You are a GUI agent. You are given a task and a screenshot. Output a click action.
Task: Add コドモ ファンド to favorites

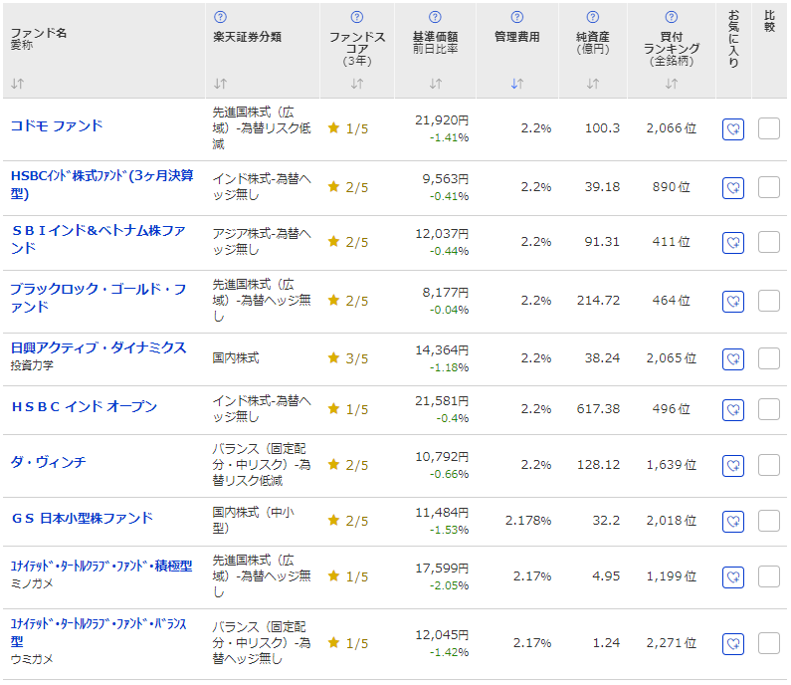733,129
